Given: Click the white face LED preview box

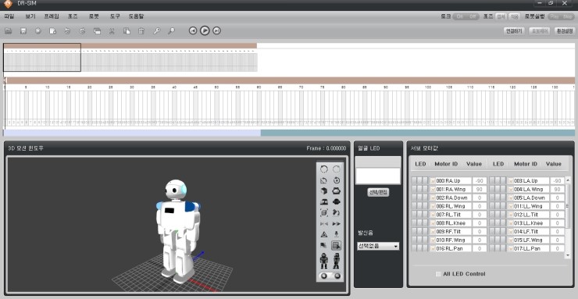Looking at the screenshot, I should pos(378,176).
